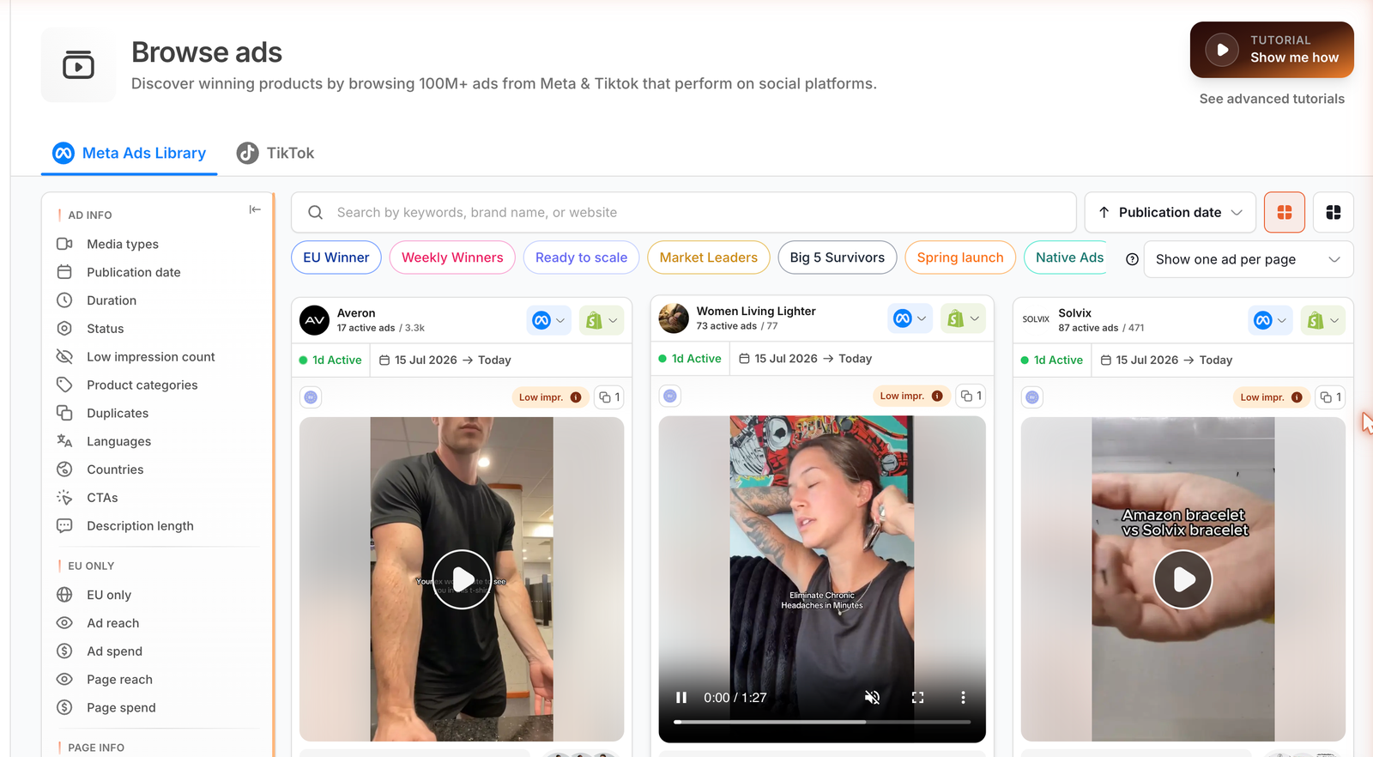This screenshot has height=757, width=1373.
Task: Select the EU Winner filter chip
Action: [x=336, y=257]
